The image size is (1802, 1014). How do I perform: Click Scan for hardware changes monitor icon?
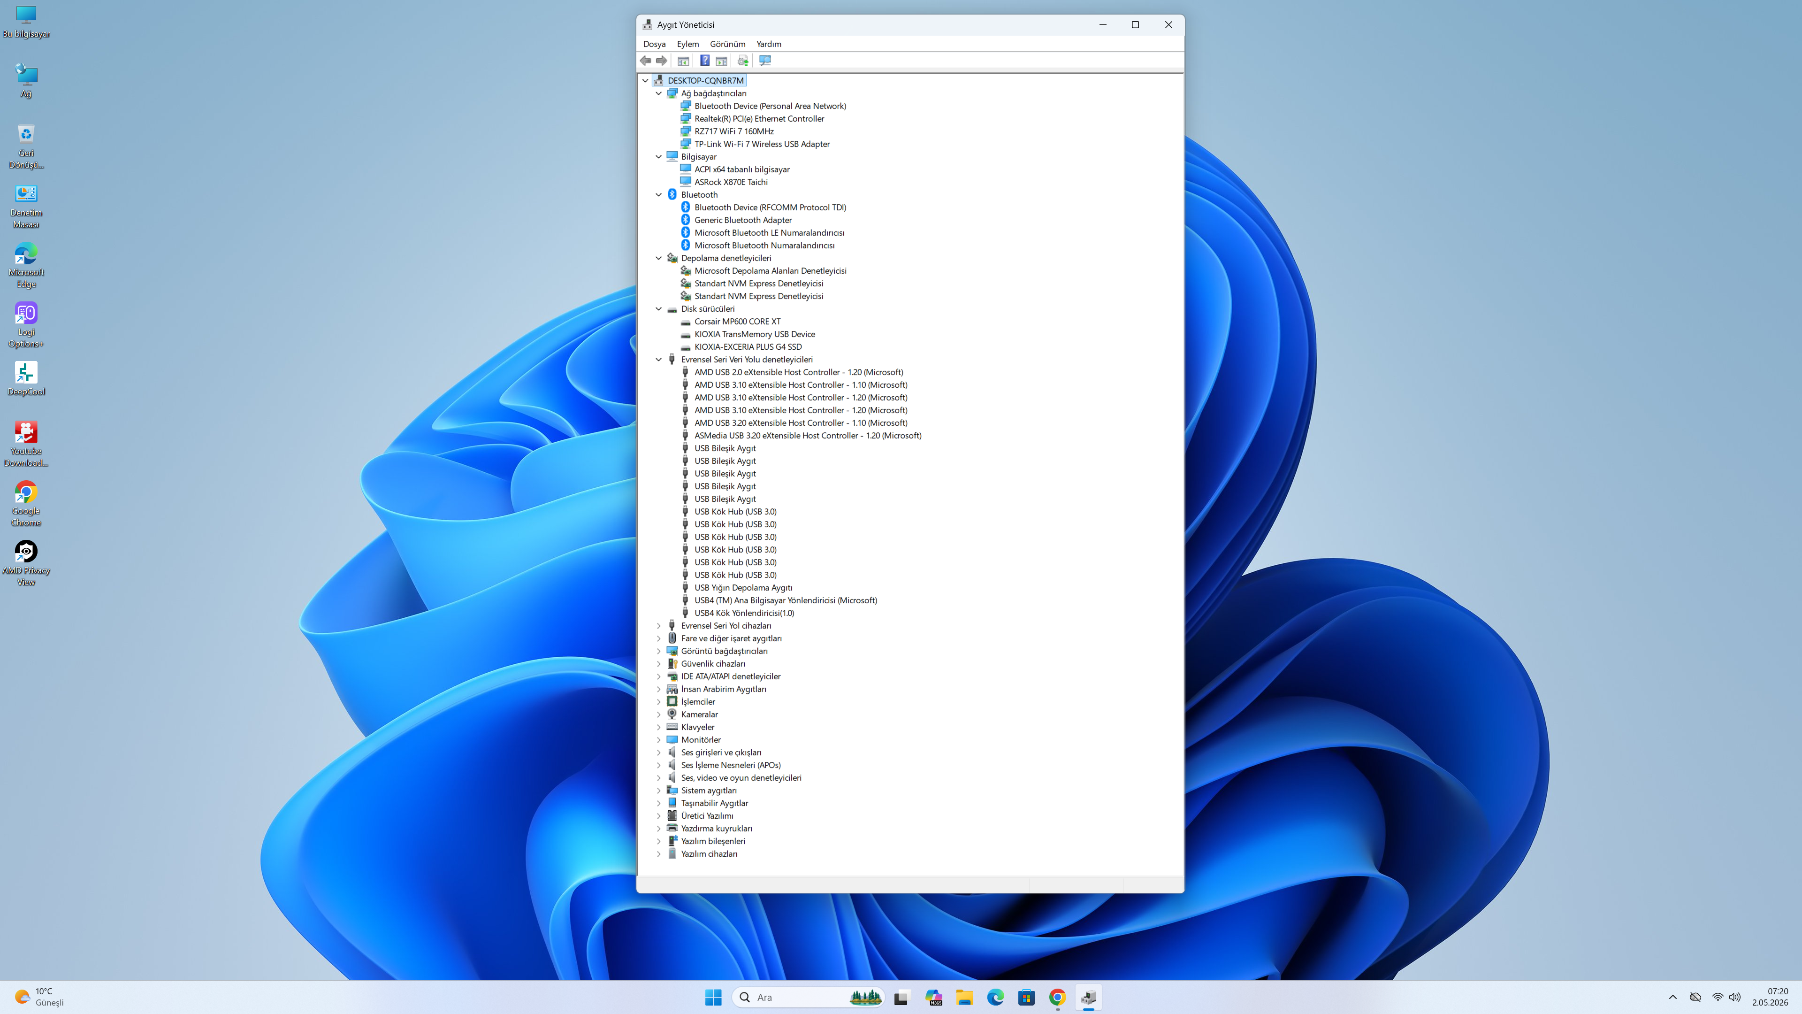(765, 61)
